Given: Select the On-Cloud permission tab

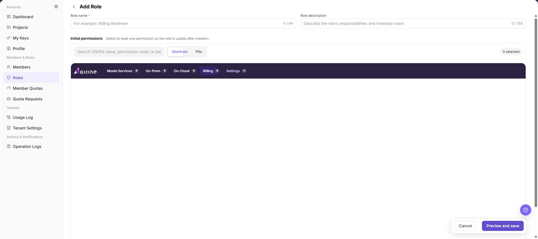Looking at the screenshot, I should tap(185, 71).
